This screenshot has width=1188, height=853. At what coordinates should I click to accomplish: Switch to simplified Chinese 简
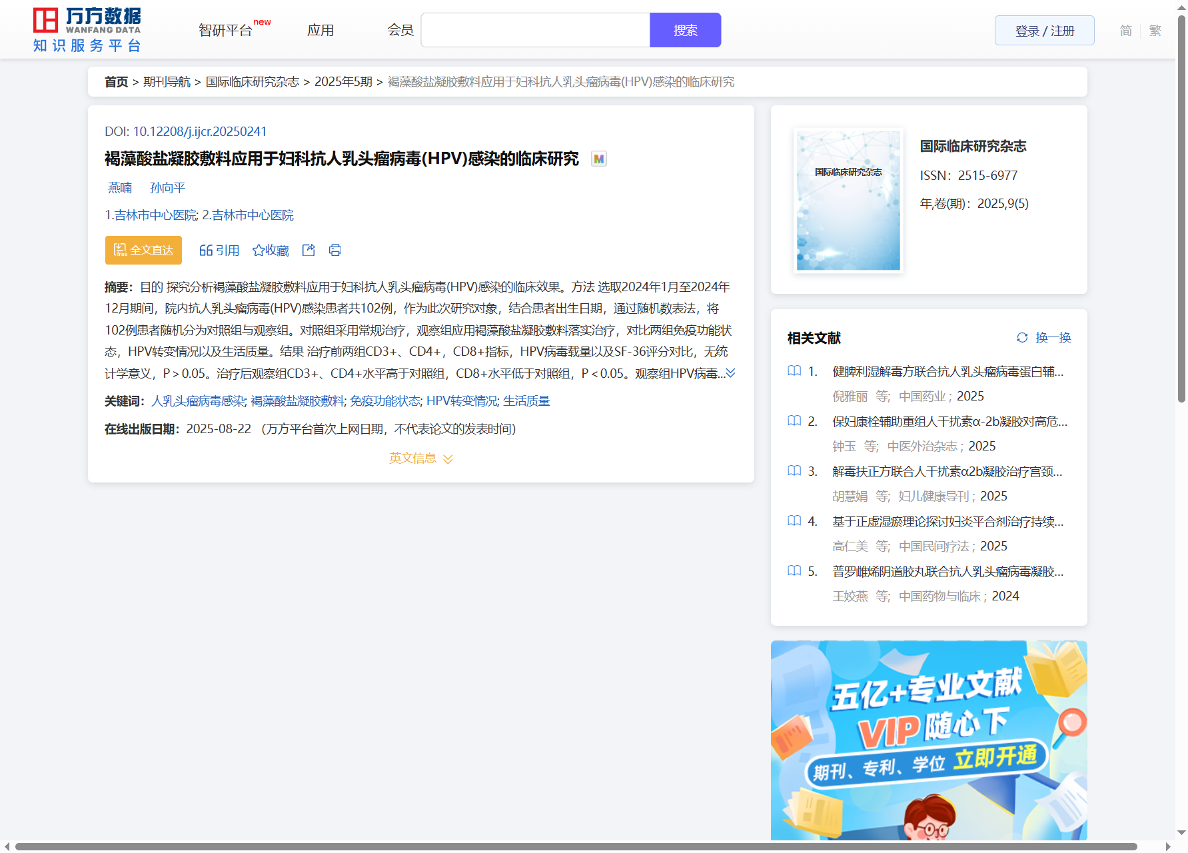tap(1125, 31)
